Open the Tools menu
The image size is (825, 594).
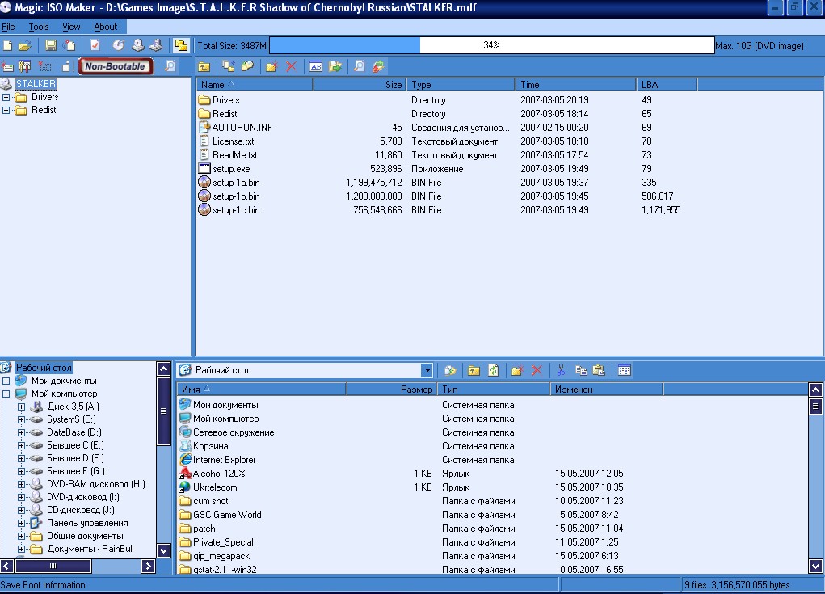pos(38,27)
